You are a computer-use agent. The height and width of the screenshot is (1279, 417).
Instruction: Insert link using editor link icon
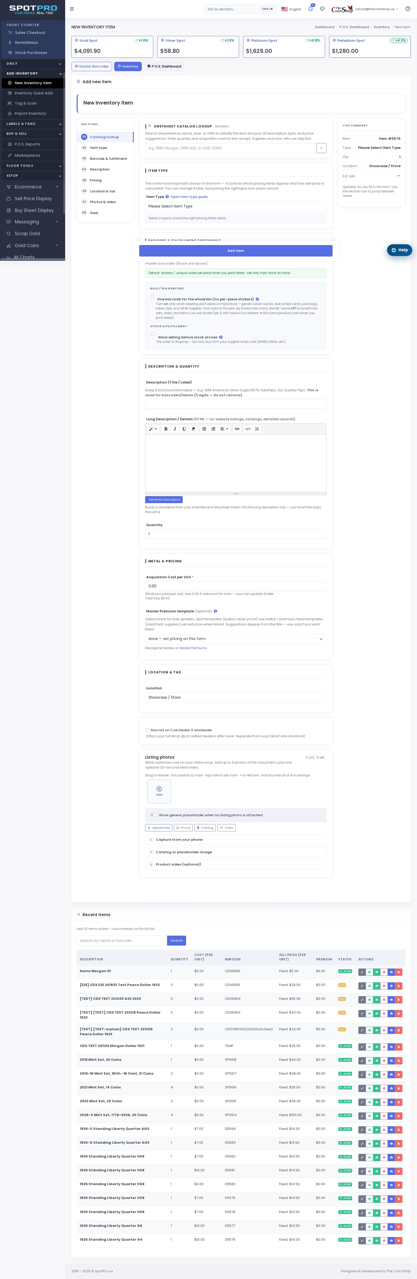(237, 429)
